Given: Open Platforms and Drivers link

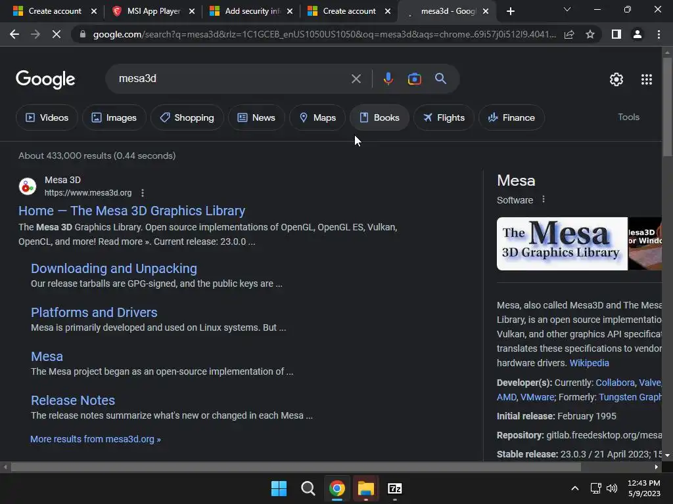Looking at the screenshot, I should (x=94, y=312).
